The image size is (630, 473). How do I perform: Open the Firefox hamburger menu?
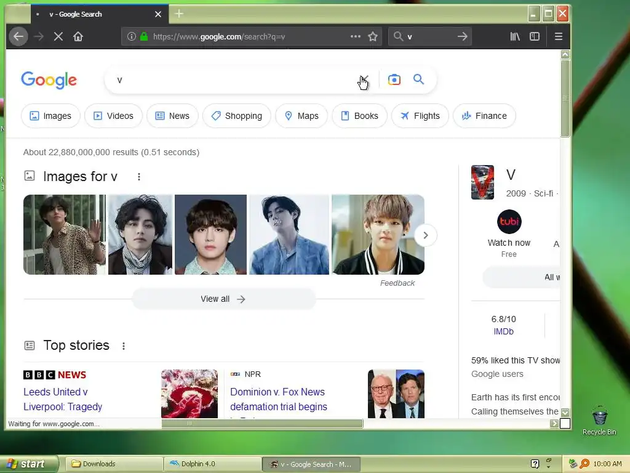(558, 36)
